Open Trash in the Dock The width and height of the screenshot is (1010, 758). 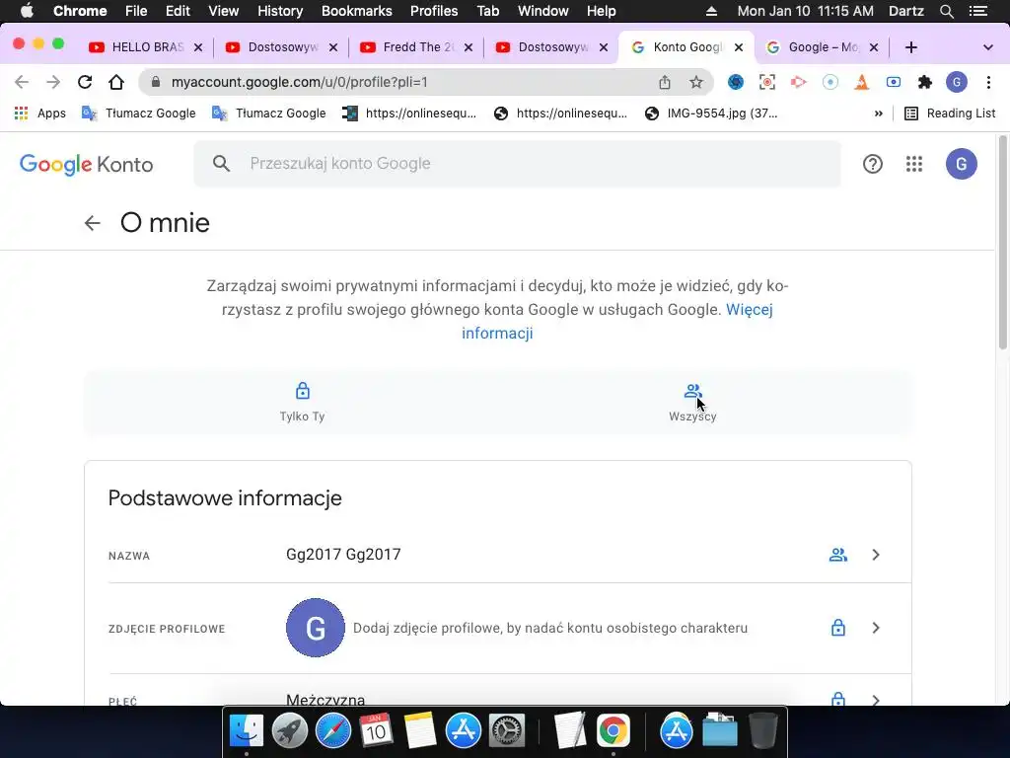[x=763, y=731]
